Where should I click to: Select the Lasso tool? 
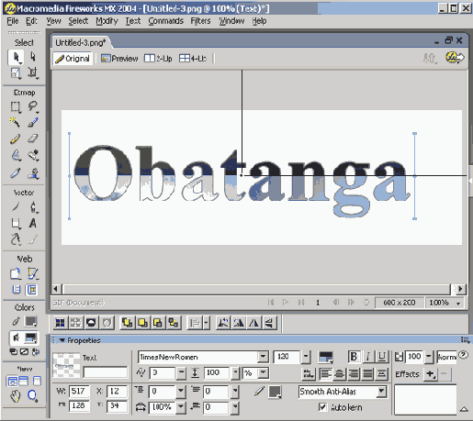(33, 106)
